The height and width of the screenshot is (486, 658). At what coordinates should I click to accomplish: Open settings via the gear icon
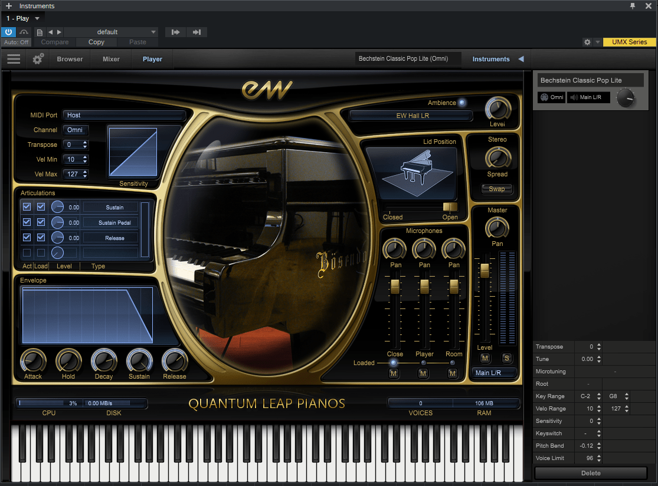[38, 59]
